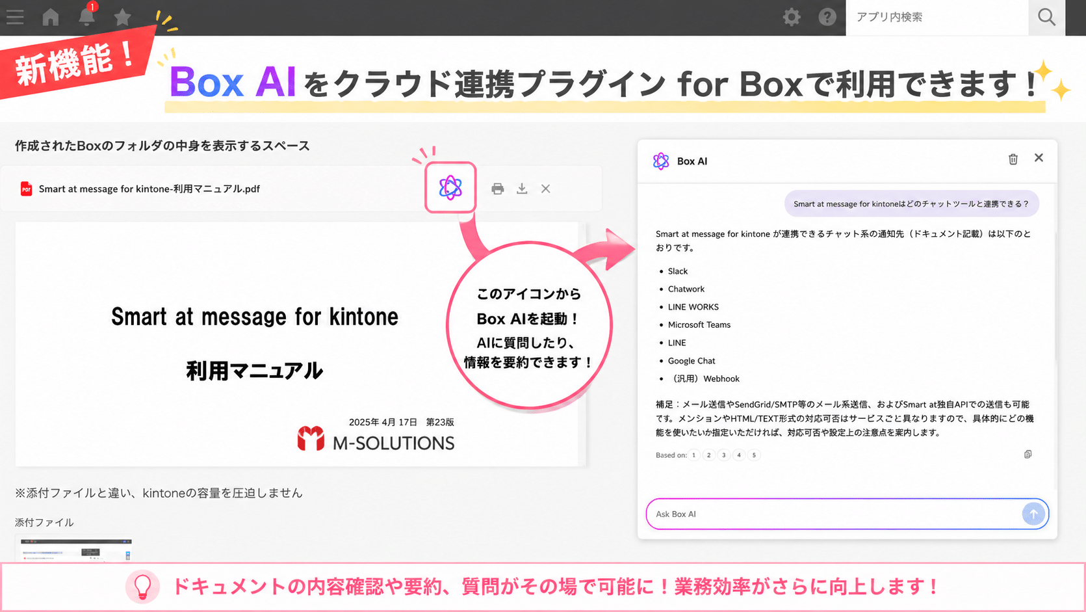Open the hamburger menu in top bar

pyautogui.click(x=15, y=17)
